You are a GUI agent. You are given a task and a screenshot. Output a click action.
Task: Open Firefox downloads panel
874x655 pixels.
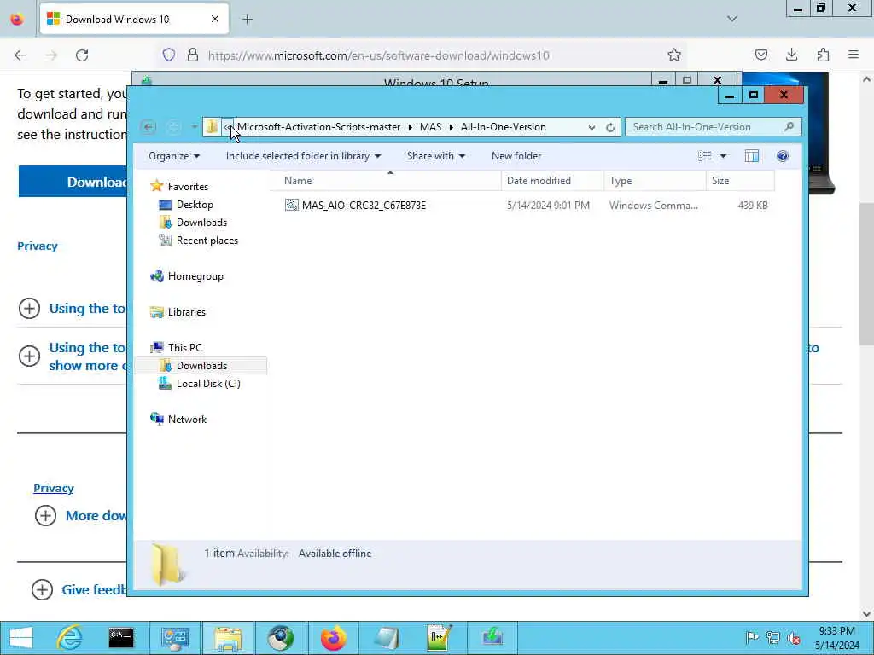pos(791,55)
